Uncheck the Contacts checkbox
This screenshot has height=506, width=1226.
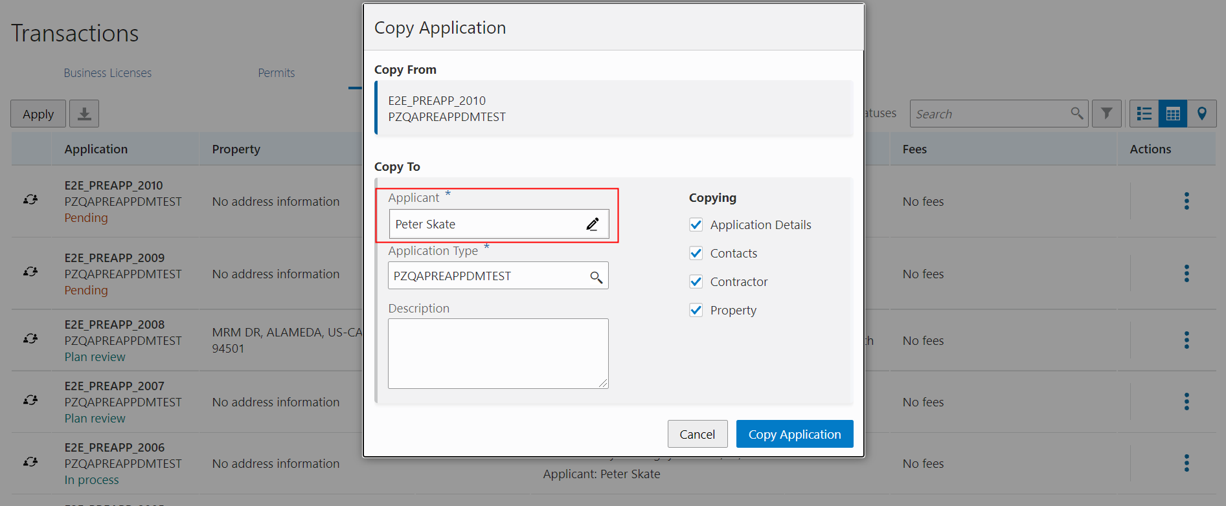[696, 254]
